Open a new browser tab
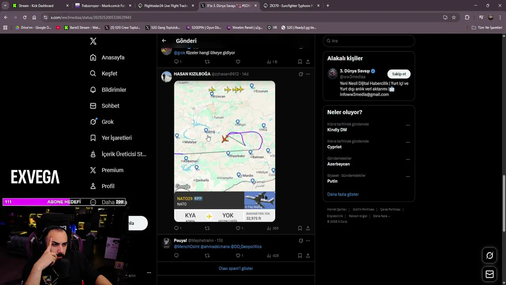The image size is (506, 285). 328,6
